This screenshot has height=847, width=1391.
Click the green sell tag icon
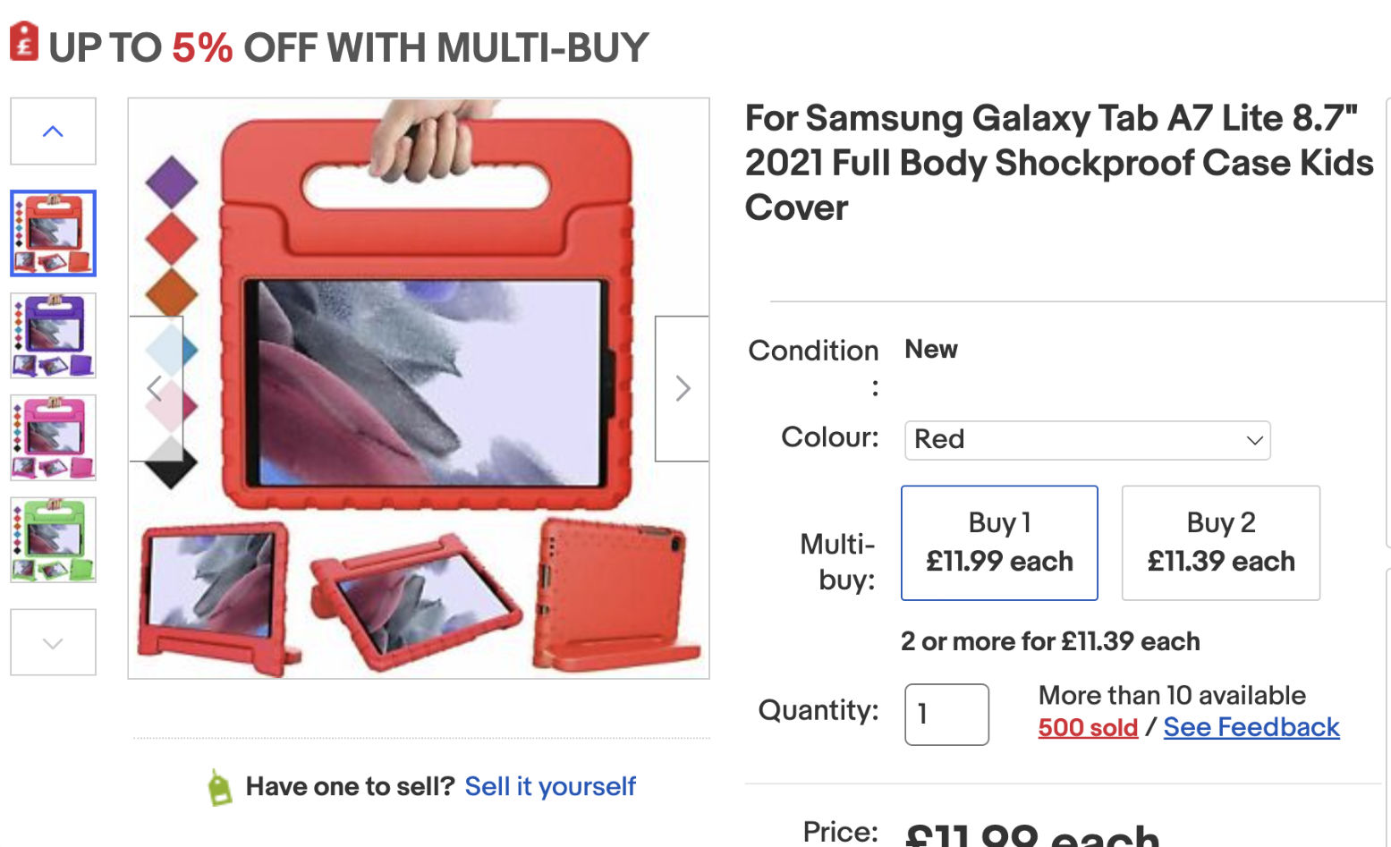click(x=219, y=787)
